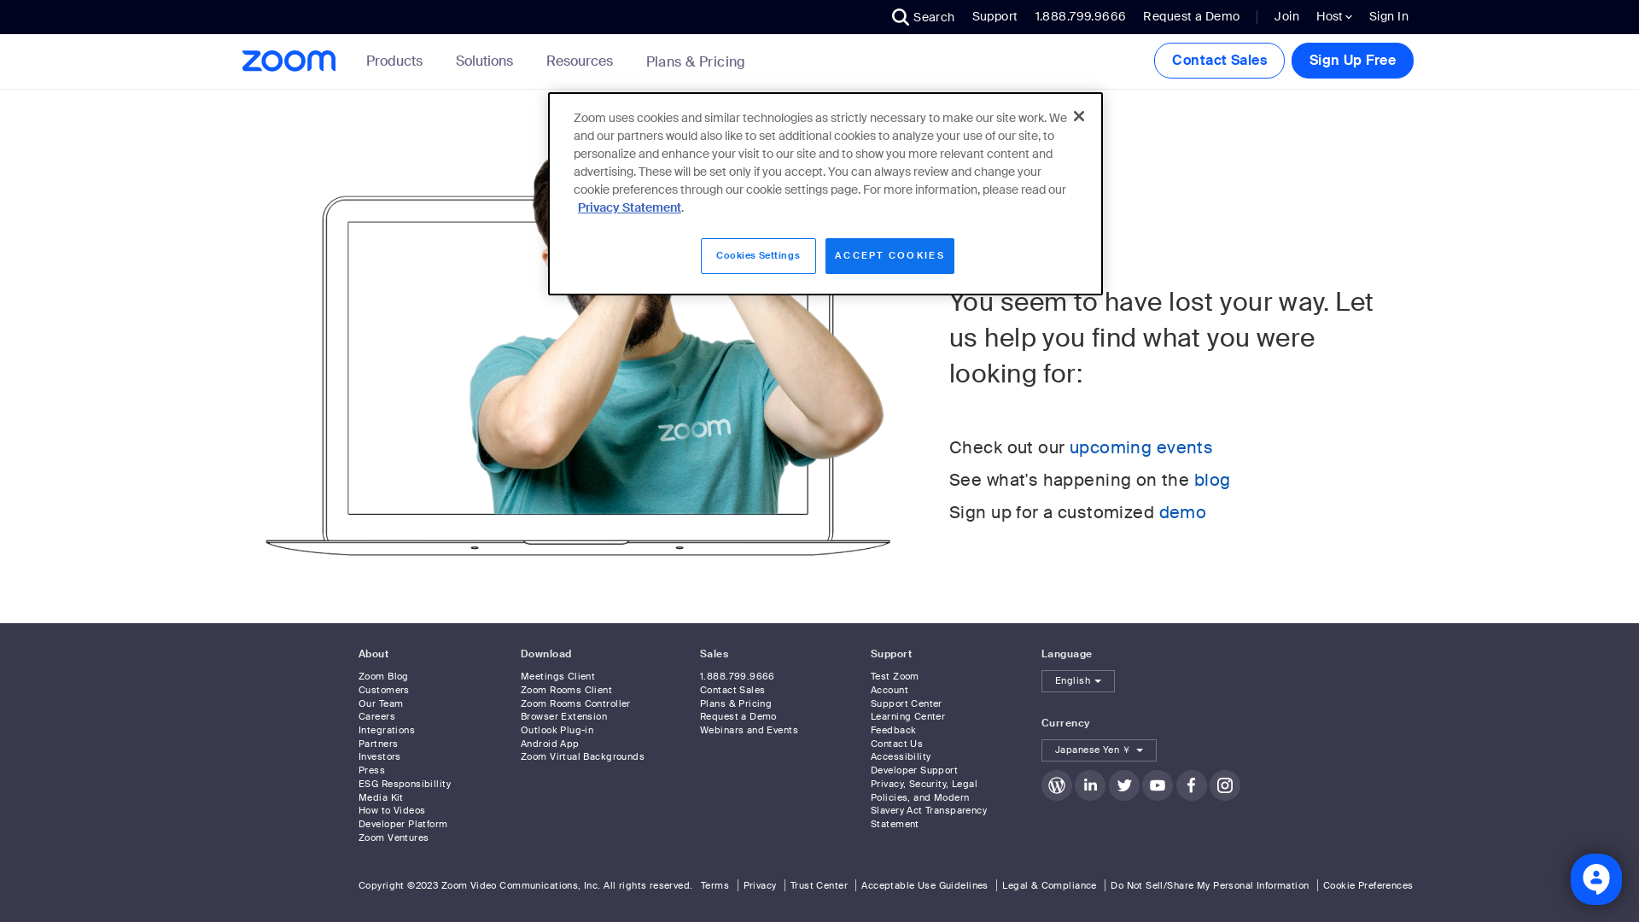Click the Accept Cookies button

[889, 256]
